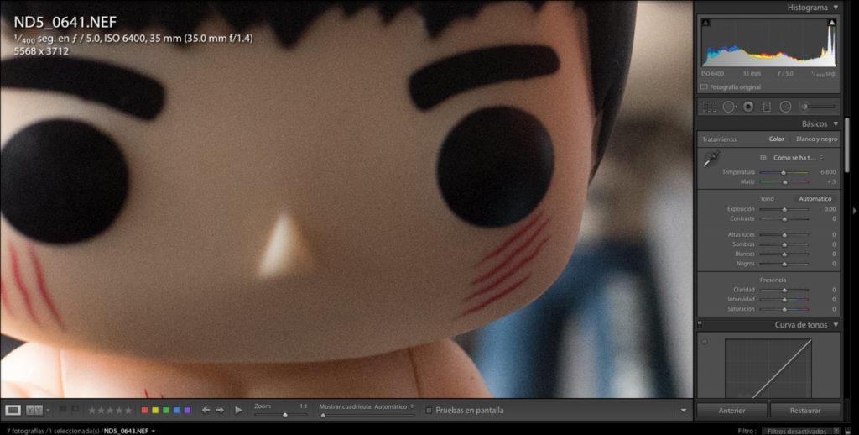
Task: Select the Radial Filter tool
Action: tap(785, 107)
